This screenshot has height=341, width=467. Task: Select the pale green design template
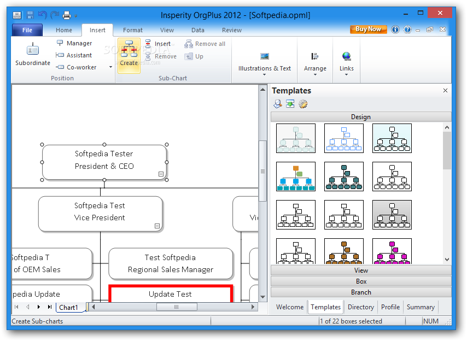pos(296,138)
